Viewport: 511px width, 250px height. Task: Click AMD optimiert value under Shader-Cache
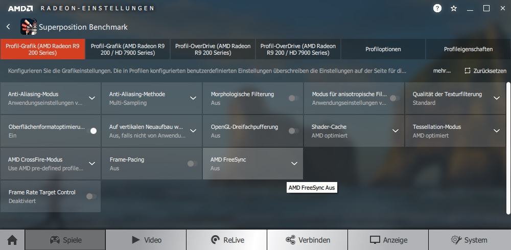tap(330, 135)
